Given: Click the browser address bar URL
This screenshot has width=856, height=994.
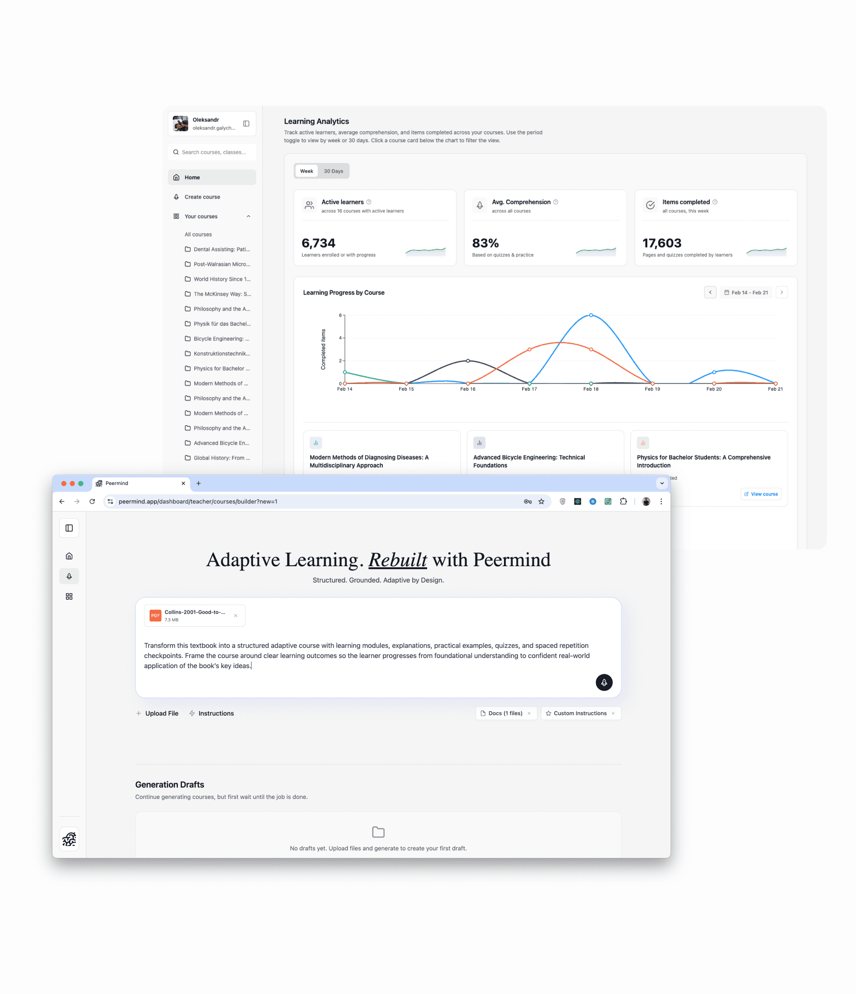Looking at the screenshot, I should point(198,501).
